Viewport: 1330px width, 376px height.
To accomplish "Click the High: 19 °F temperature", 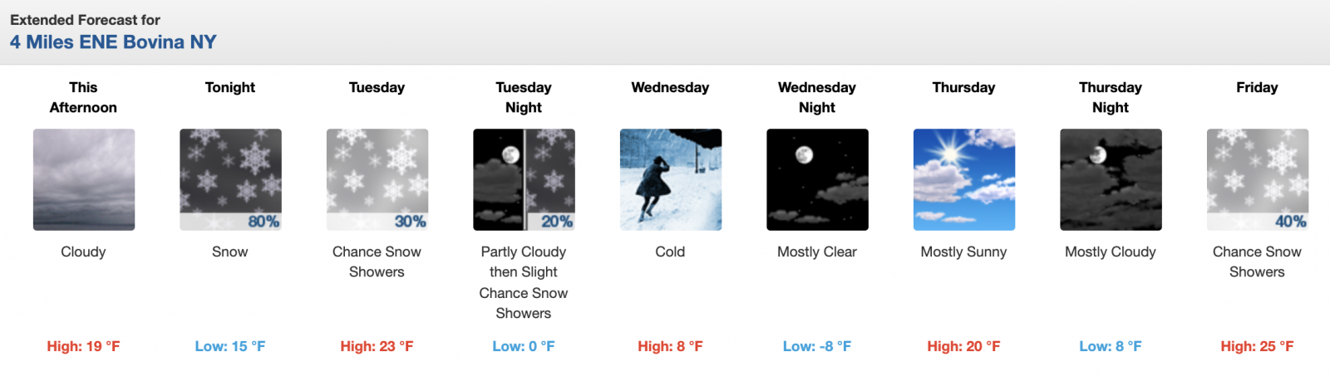I will coord(83,346).
